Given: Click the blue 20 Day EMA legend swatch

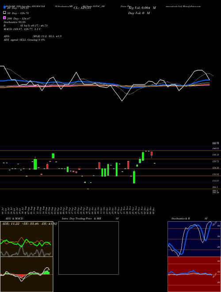Looking at the screenshot, I should point(4,7).
